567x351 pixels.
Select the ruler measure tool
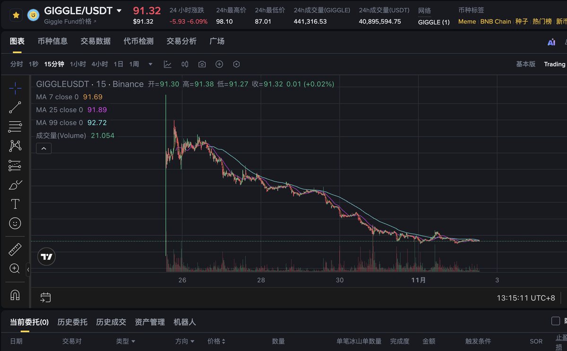click(15, 249)
